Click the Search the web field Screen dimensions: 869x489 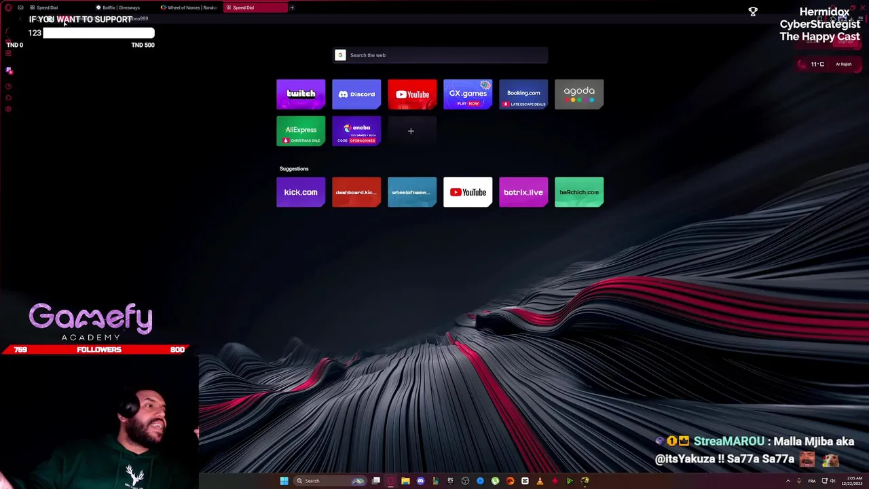click(441, 55)
